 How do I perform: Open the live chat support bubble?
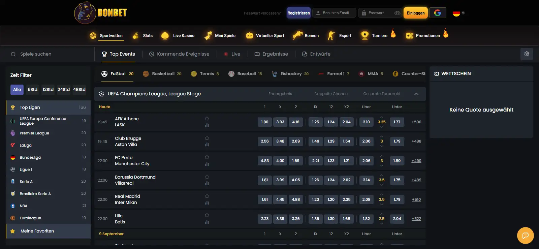pos(525,235)
